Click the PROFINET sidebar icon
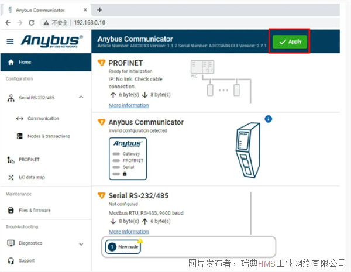Screen dimensions: 351x272 pyautogui.click(x=11, y=160)
